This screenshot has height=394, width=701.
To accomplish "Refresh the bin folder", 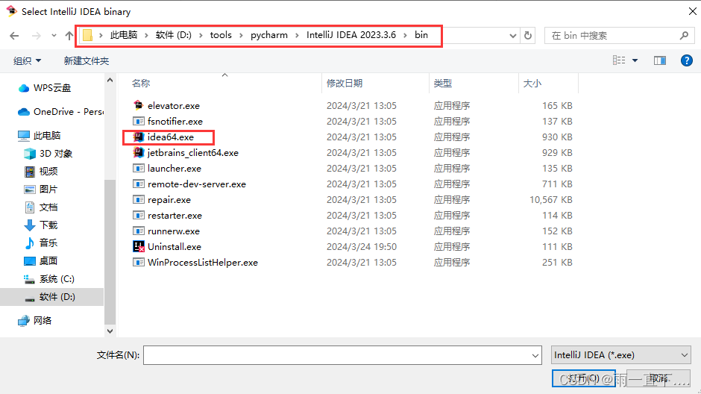I will (x=528, y=35).
